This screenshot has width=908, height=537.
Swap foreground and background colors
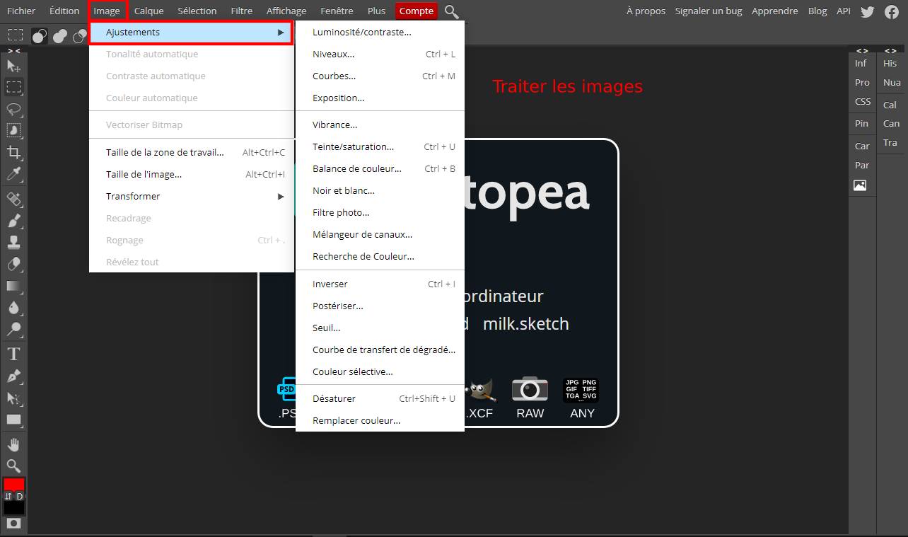click(8, 496)
